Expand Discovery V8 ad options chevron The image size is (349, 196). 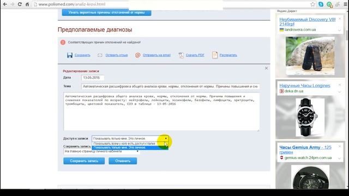click(340, 30)
